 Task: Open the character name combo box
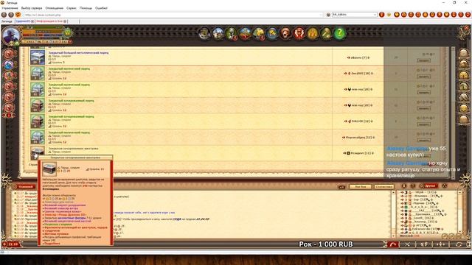354,15
